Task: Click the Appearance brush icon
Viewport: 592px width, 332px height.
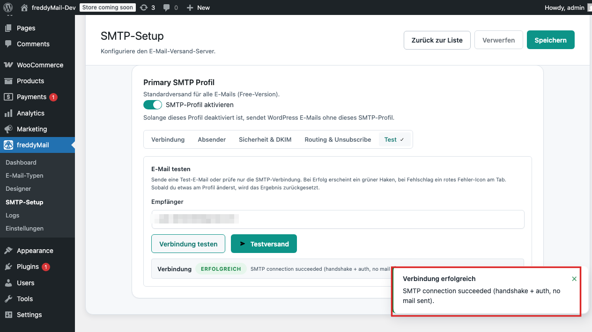Action: [x=8, y=251]
